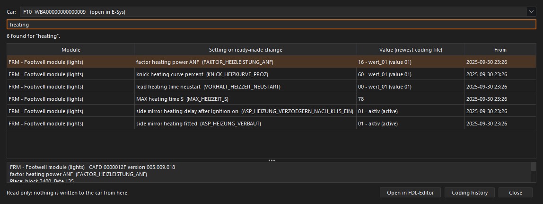Select the MAX heating time S row

[271, 99]
